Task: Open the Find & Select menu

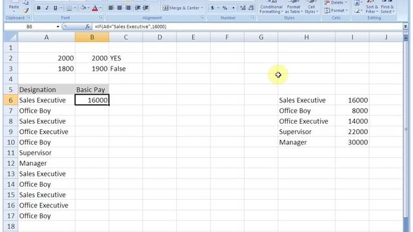Action: pos(387,7)
